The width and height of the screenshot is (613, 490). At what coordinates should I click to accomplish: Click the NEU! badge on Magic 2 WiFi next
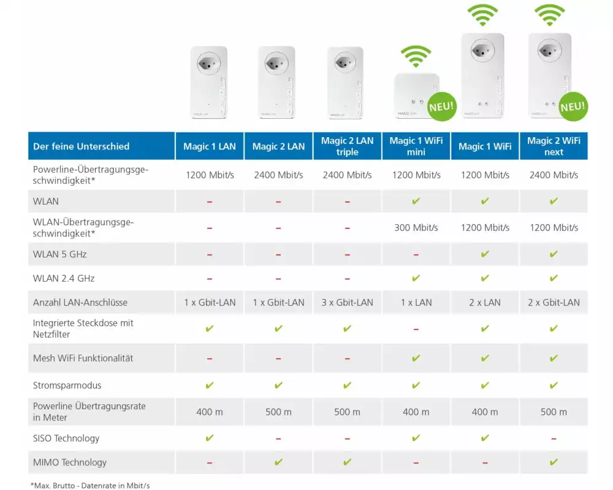pyautogui.click(x=573, y=106)
